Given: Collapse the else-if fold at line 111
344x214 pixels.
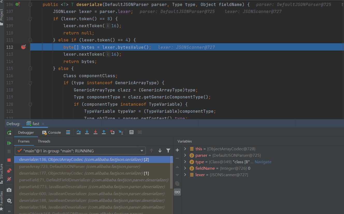Looking at the screenshot, I should coord(30,40).
